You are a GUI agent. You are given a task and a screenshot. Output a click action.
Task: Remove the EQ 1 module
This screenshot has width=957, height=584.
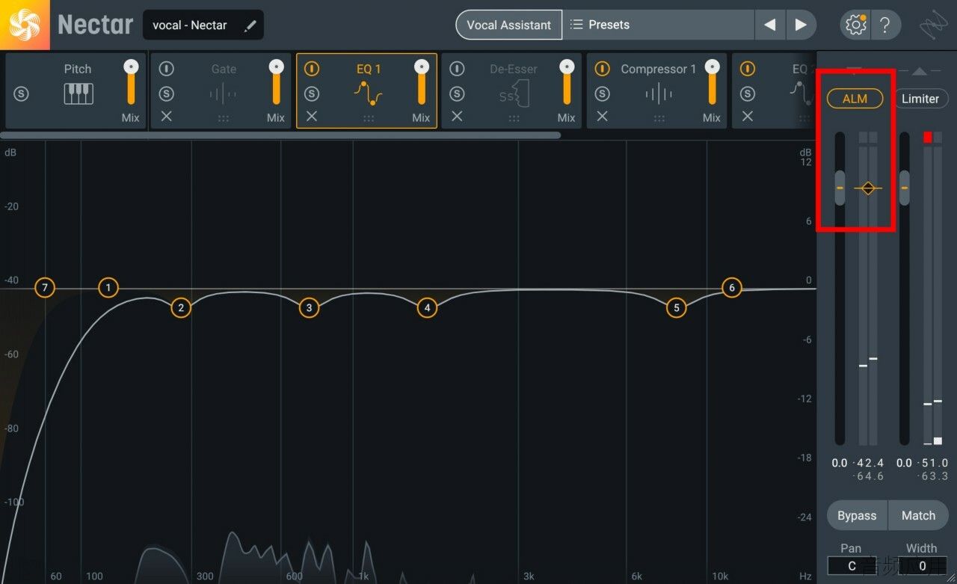[312, 117]
